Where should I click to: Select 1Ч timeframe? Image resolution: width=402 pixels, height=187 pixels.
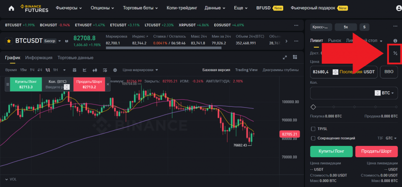(32, 70)
